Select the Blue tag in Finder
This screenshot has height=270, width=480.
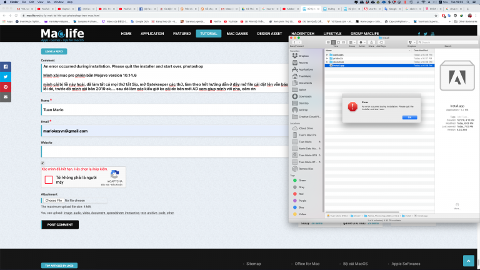299,207
